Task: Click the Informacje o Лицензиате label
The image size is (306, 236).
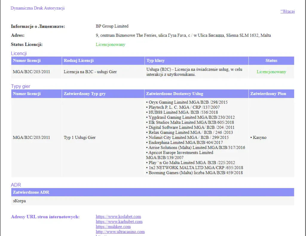Action: 38,27
